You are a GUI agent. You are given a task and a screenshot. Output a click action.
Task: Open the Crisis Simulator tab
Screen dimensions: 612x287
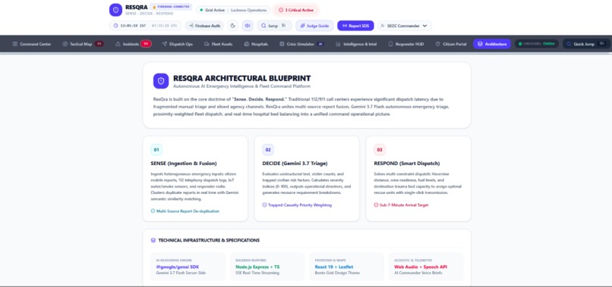click(x=301, y=44)
